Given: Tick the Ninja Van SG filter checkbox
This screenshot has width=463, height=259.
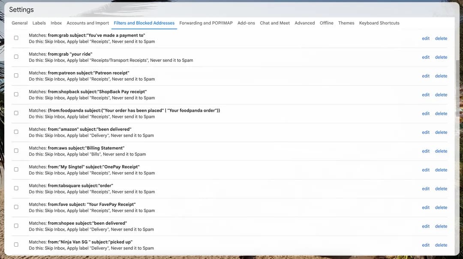Looking at the screenshot, I should [16, 244].
